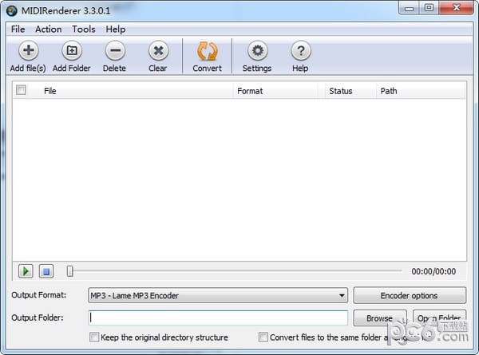
Task: Open the Action menu
Action: click(48, 30)
